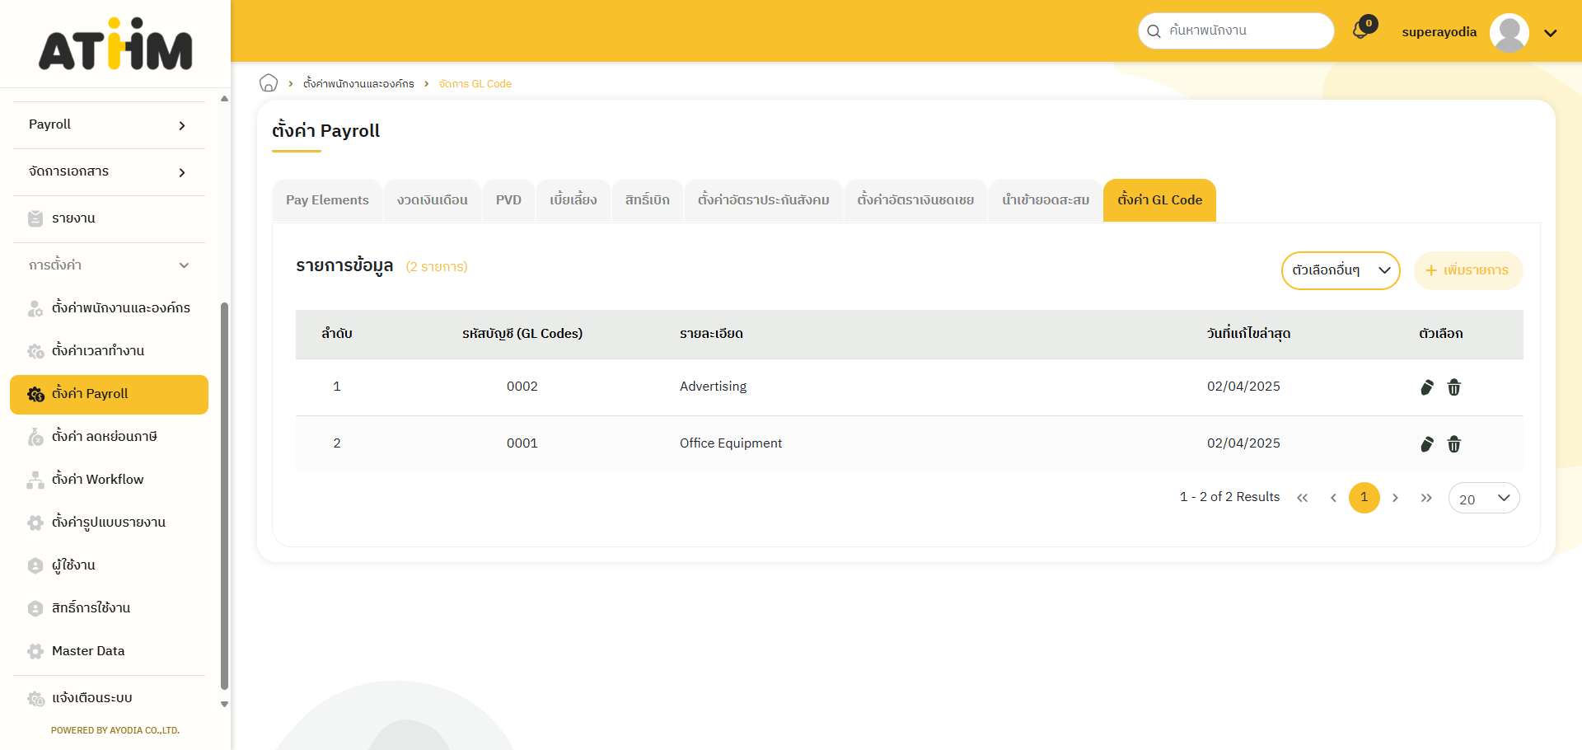Switch to the ตั้งค่าอัตราประกันสังคม tab
The width and height of the screenshot is (1582, 750).
pos(764,200)
